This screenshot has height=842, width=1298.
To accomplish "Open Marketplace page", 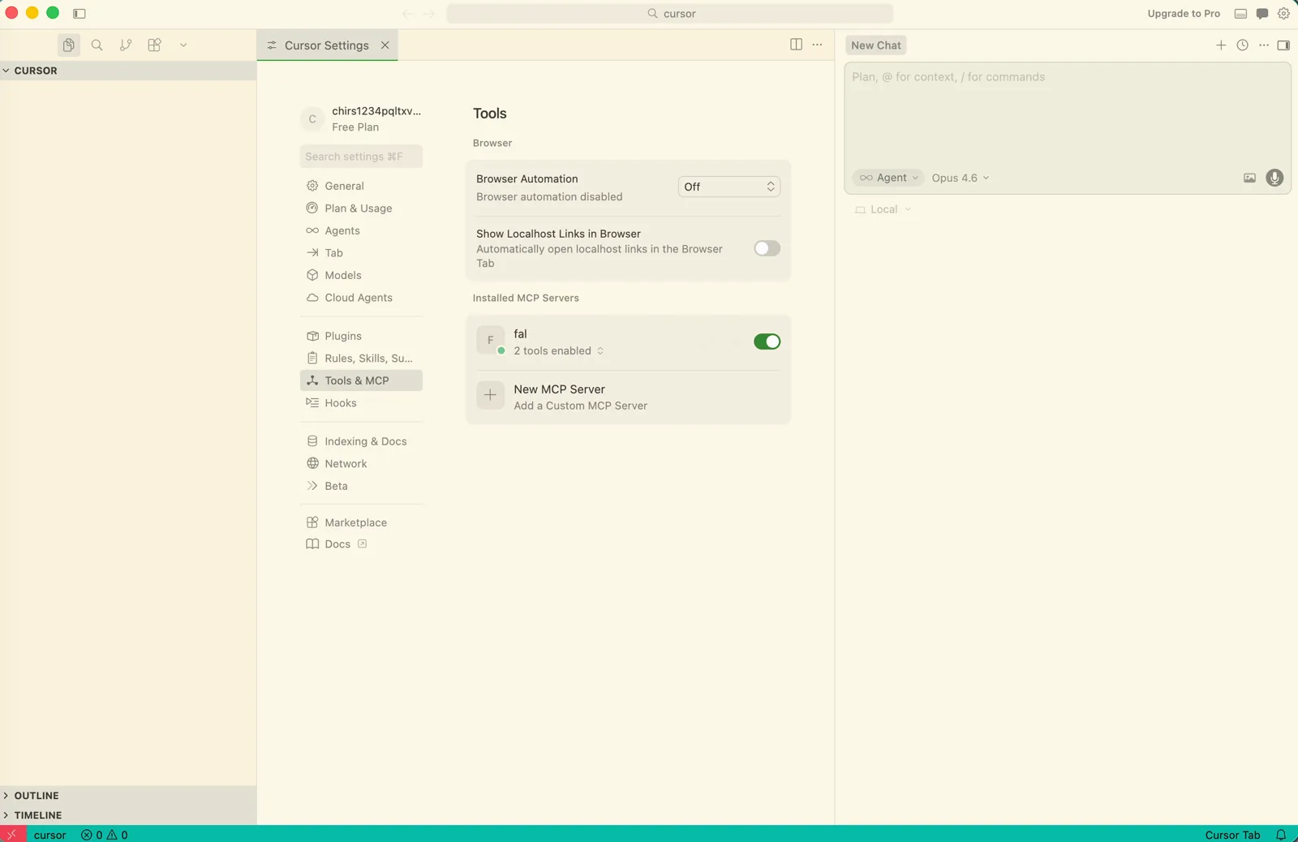I will [x=361, y=522].
